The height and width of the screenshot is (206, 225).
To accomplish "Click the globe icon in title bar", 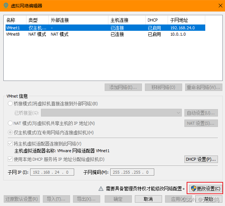I will tap(6, 6).
